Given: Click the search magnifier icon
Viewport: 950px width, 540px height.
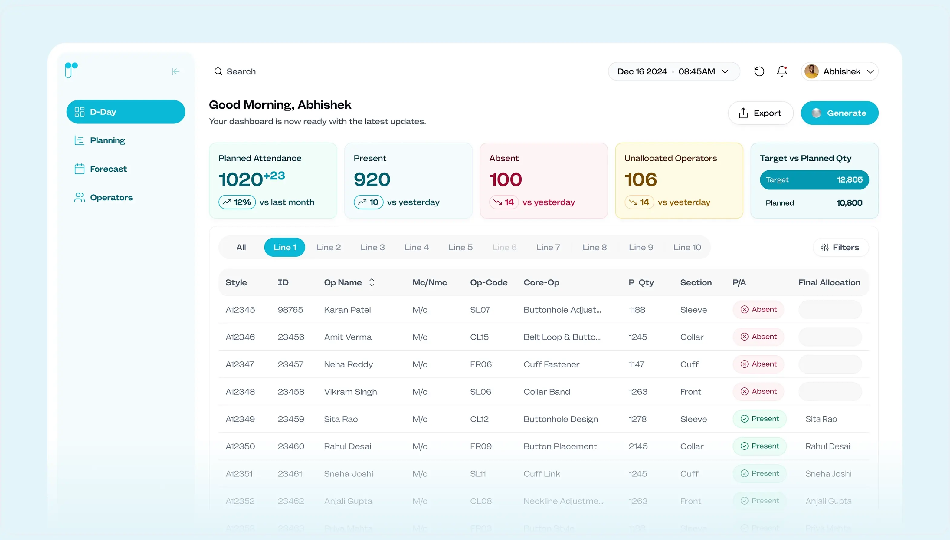Looking at the screenshot, I should (218, 71).
